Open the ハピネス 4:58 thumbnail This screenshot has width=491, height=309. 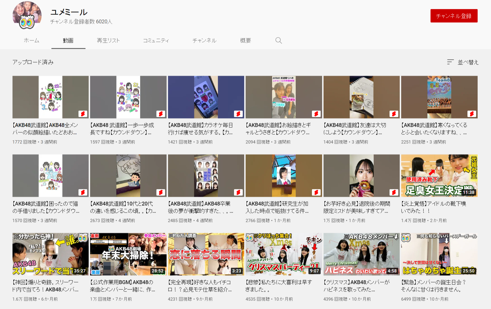tap(362, 254)
